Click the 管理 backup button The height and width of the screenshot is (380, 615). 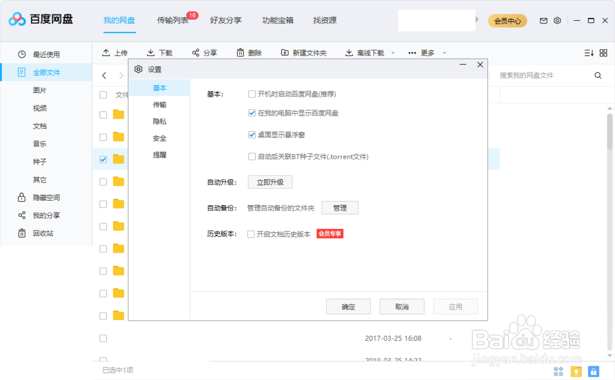coord(340,208)
